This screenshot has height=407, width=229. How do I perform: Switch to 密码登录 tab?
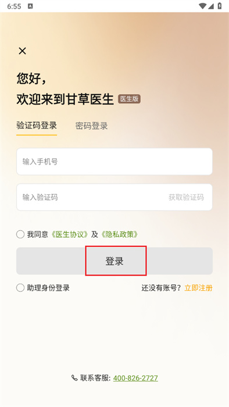(92, 126)
